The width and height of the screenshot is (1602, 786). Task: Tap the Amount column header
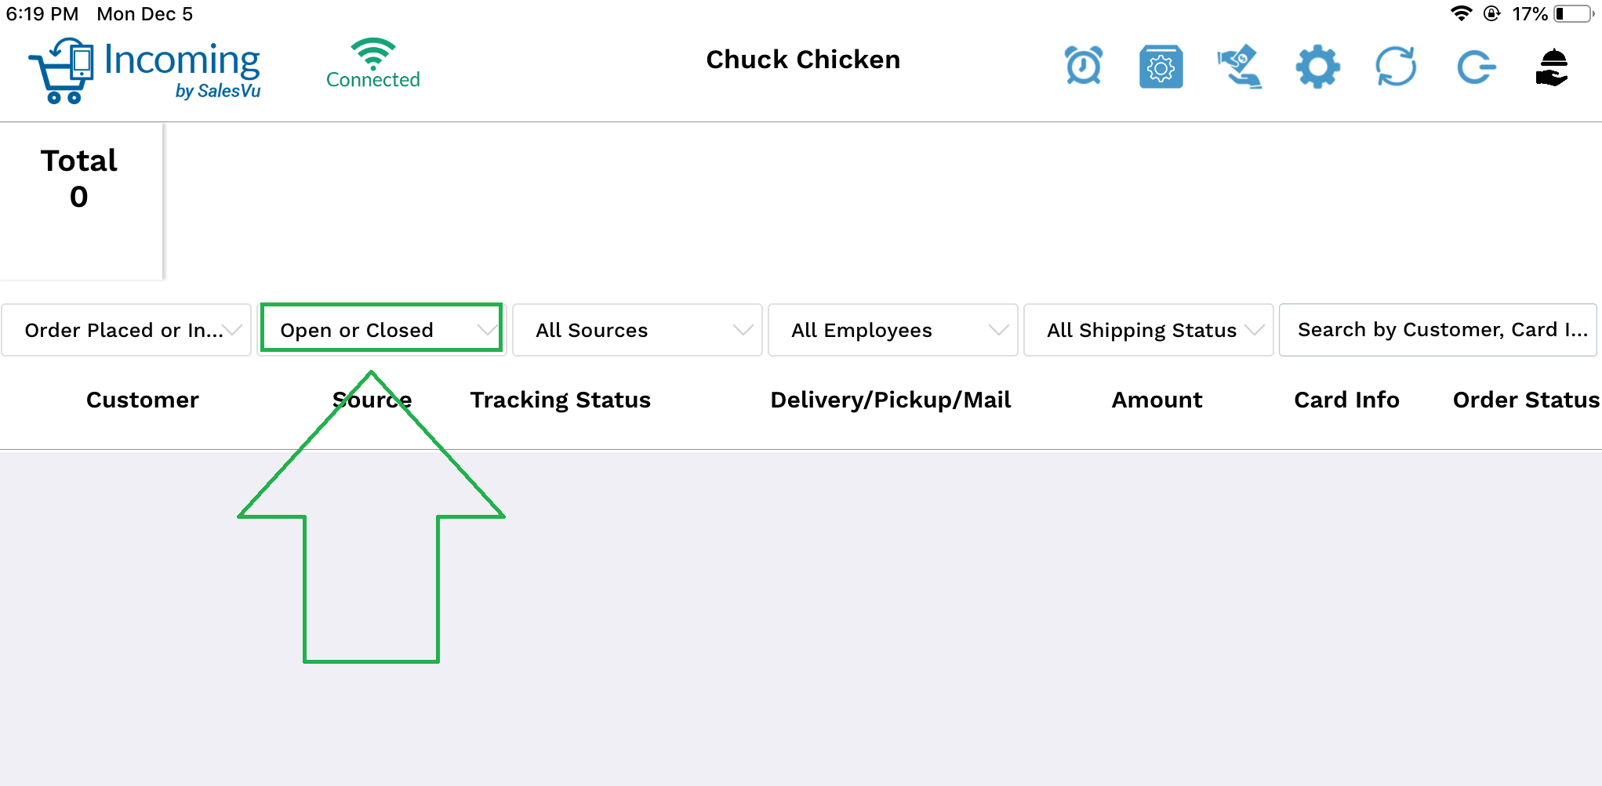[x=1157, y=400]
